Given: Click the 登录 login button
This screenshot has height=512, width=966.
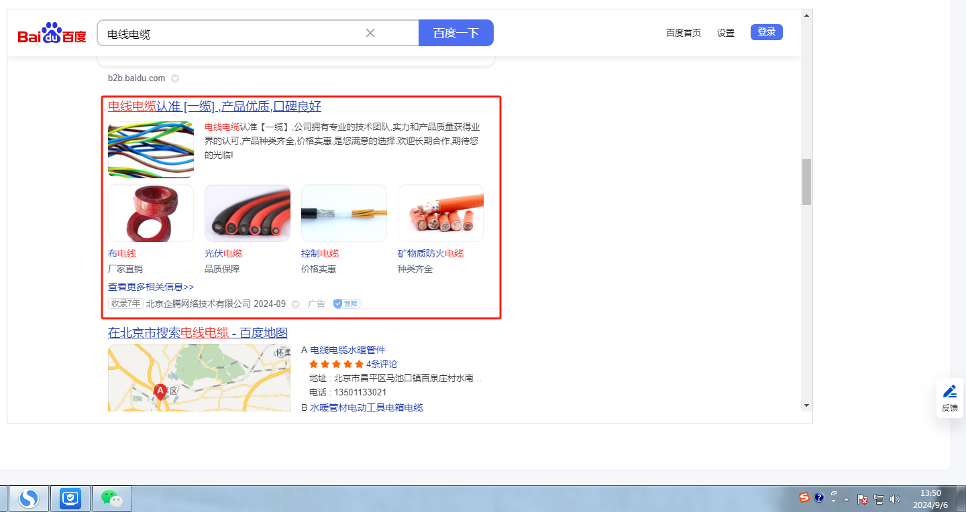Looking at the screenshot, I should tap(767, 32).
